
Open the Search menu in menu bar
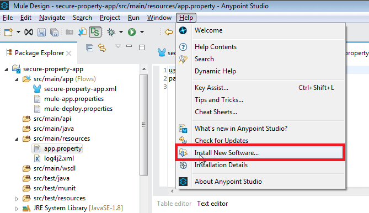point(82,18)
